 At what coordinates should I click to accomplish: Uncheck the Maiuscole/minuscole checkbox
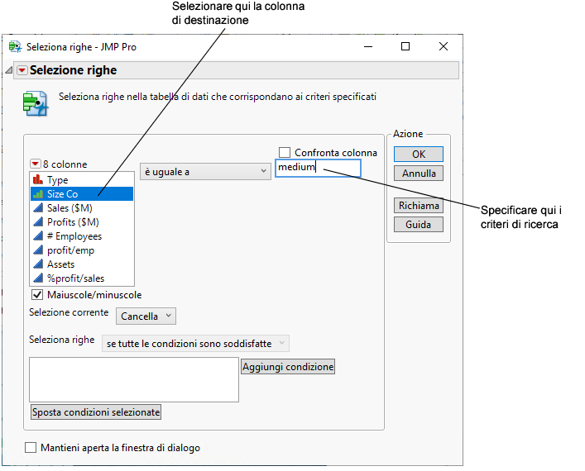pyautogui.click(x=37, y=295)
